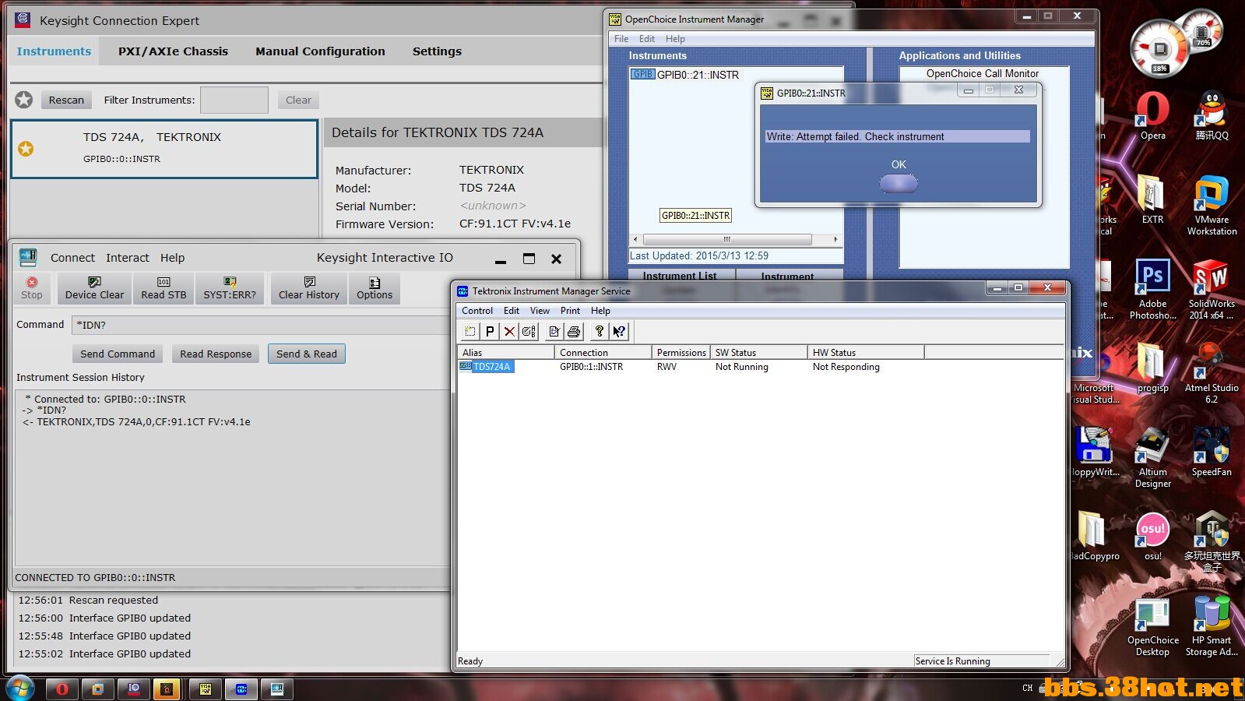The image size is (1245, 701).
Task: Click the context help pointer icon in Tektronix toolbar
Action: point(619,331)
